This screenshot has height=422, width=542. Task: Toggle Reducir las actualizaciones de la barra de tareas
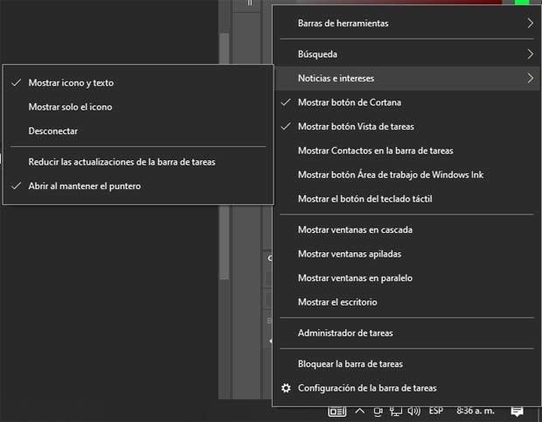pyautogui.click(x=138, y=162)
